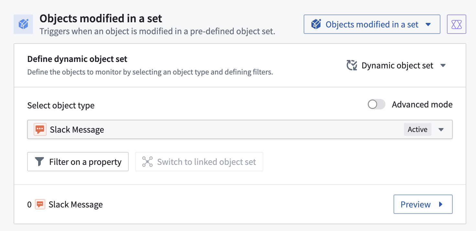Open the Objects modified in a set dropdown
Screen dimensions: 476x231
(x=372, y=24)
